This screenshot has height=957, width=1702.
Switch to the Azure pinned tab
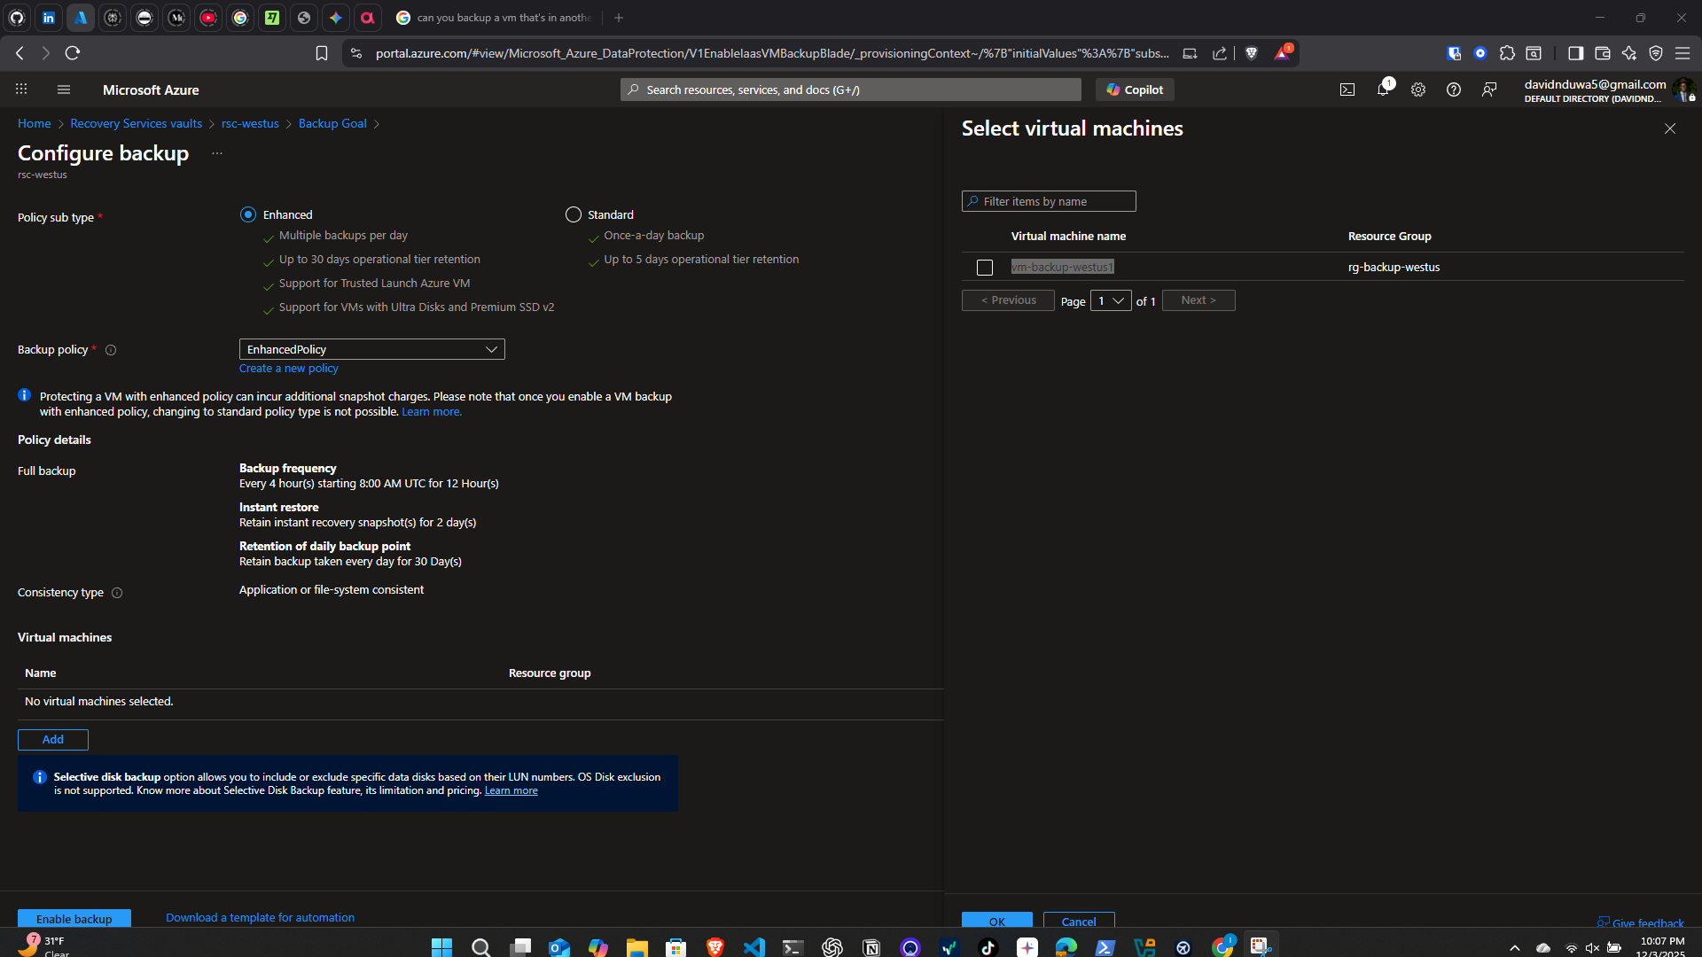(x=81, y=18)
